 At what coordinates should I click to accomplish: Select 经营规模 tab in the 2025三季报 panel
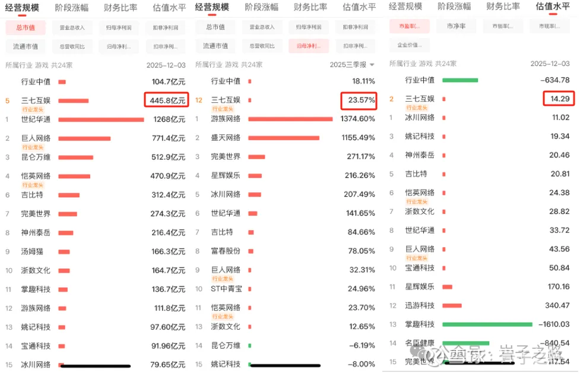212,7
